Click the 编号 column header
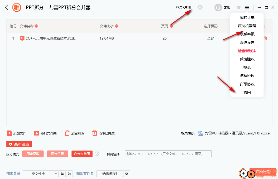278x179 pixels. point(13,26)
